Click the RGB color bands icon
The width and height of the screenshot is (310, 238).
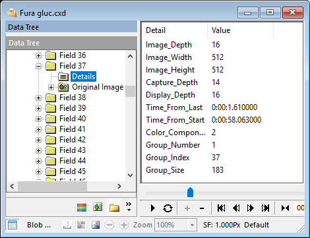coord(82,208)
